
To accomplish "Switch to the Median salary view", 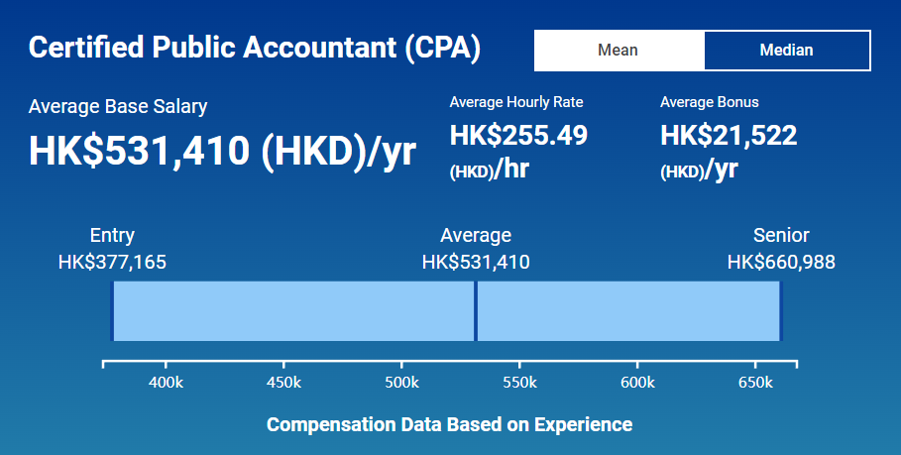I will pyautogui.click(x=786, y=51).
